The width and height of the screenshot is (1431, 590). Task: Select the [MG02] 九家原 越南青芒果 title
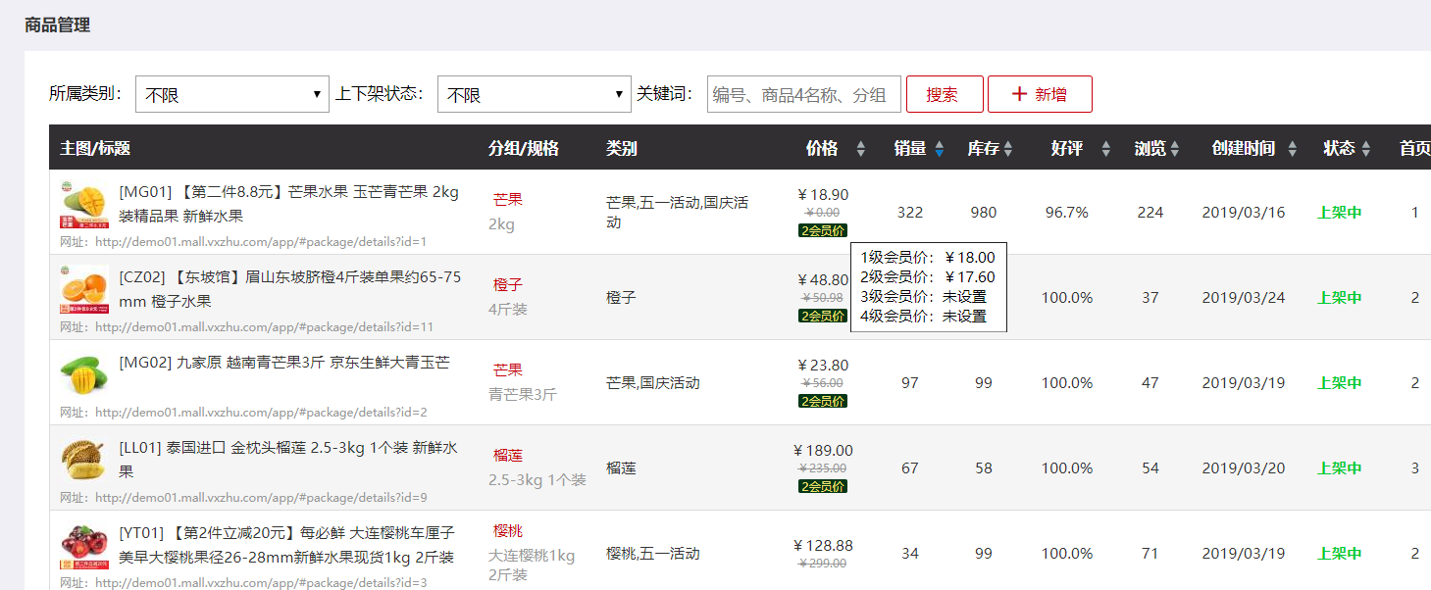click(284, 363)
